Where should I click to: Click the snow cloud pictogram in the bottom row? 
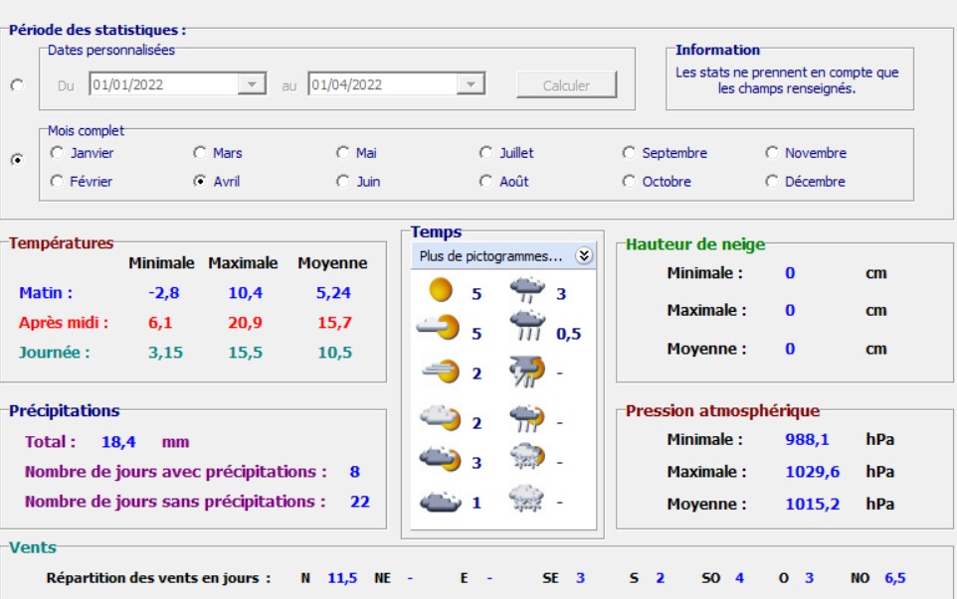(526, 499)
